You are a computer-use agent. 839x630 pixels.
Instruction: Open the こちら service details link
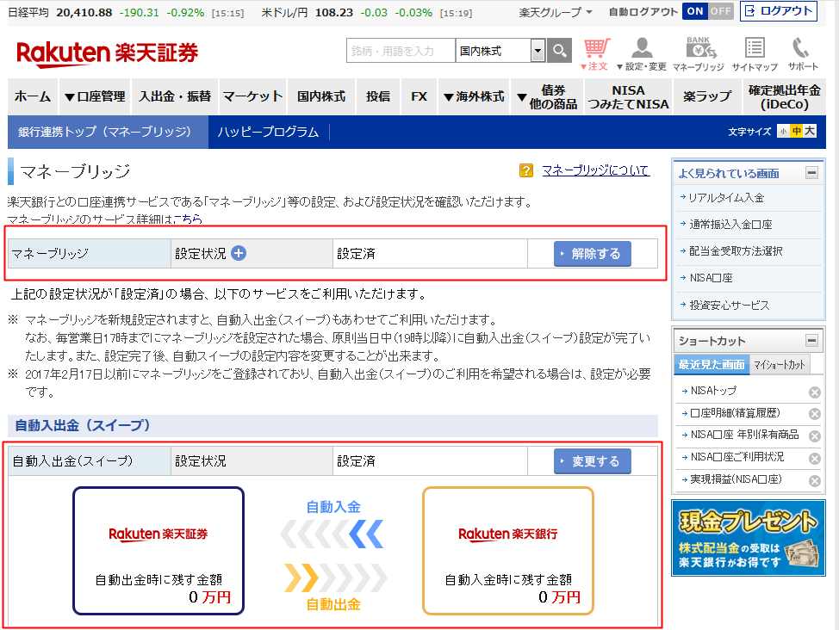click(189, 219)
